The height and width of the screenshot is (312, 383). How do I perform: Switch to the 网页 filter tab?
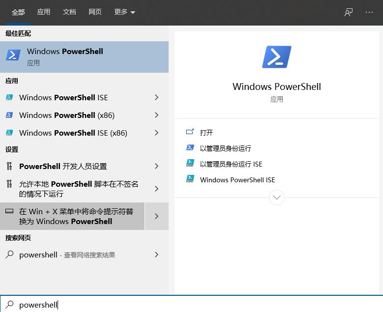coord(95,12)
